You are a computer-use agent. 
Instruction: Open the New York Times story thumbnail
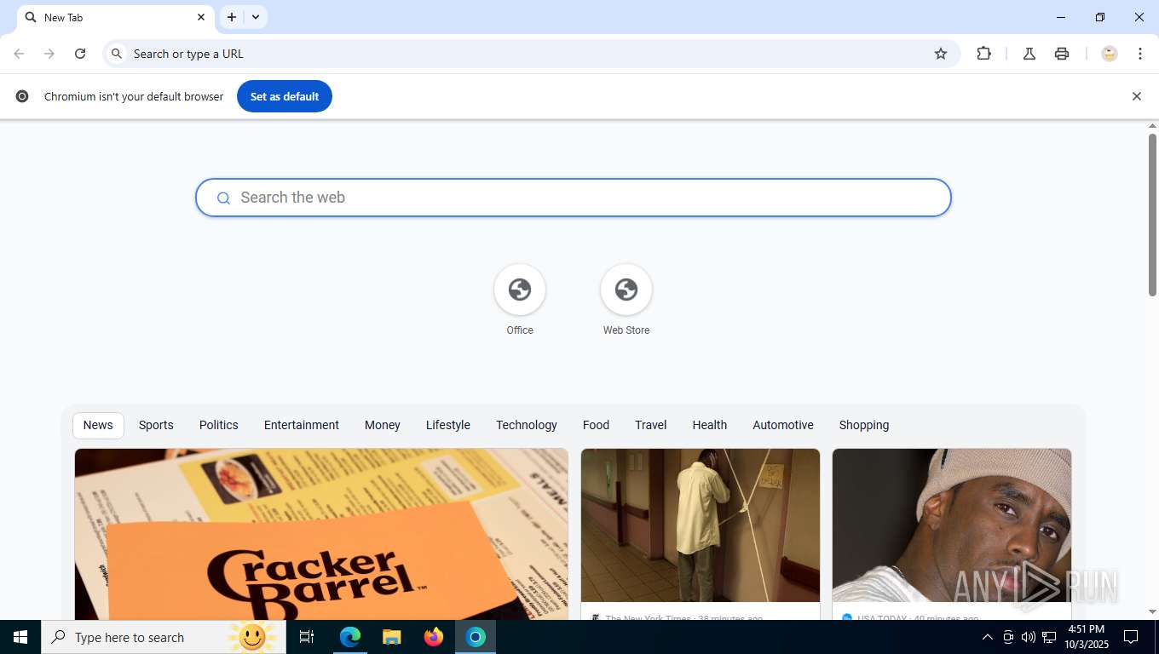click(701, 525)
